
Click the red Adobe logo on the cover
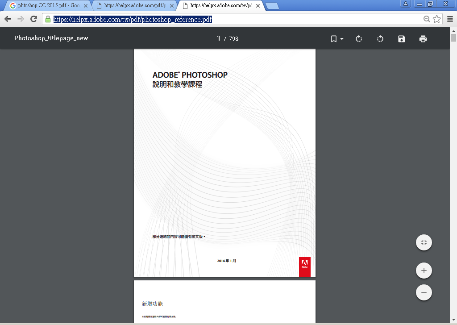click(x=304, y=267)
